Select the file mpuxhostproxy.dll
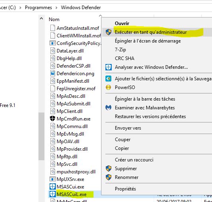 point(76,172)
